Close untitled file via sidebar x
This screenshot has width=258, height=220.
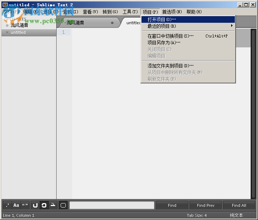point(7,33)
